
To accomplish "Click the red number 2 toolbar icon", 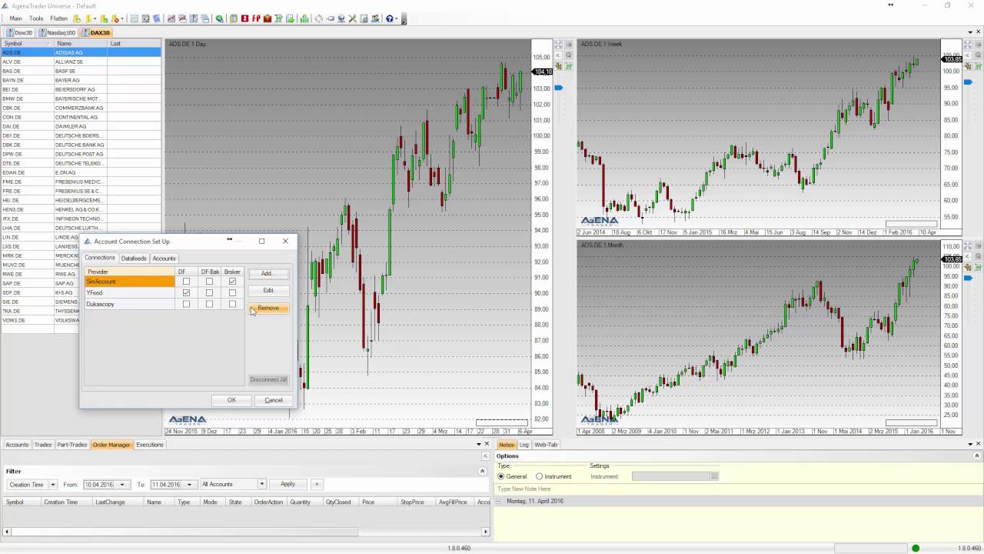I will 244,18.
